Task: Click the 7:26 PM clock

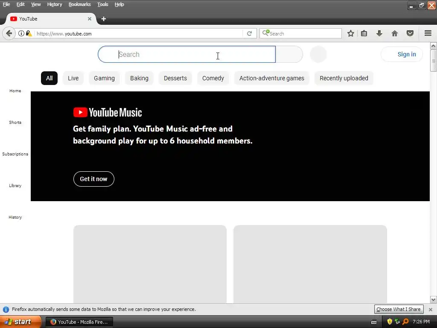Action: click(x=421, y=322)
